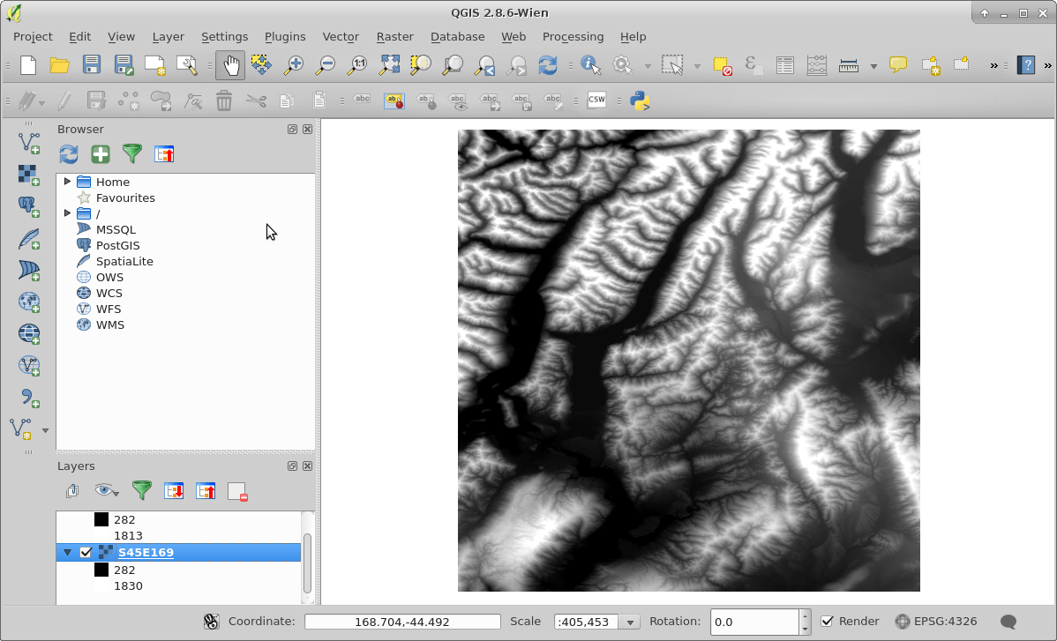The width and height of the screenshot is (1057, 641).
Task: Remove selected layer from Layers panel
Action: coord(237,491)
